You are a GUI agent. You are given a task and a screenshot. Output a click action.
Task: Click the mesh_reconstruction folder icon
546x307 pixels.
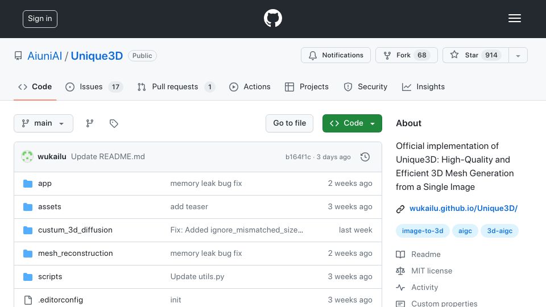coord(28,254)
